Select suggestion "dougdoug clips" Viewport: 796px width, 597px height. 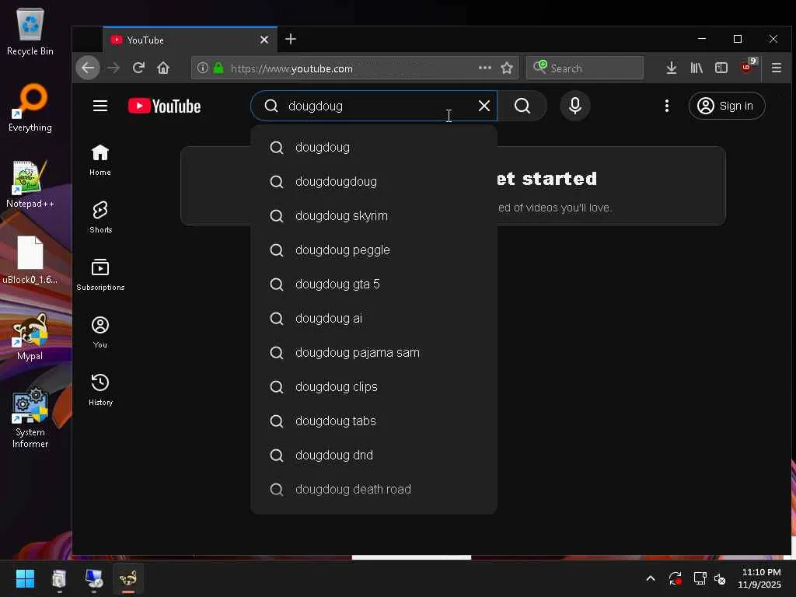(374, 387)
